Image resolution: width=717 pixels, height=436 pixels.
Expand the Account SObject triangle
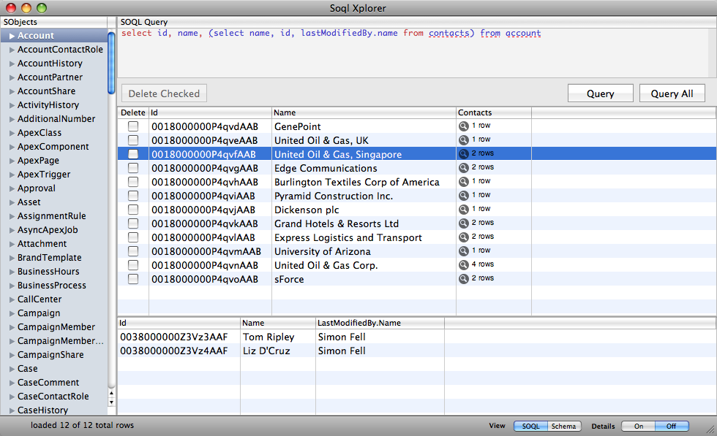click(x=12, y=36)
